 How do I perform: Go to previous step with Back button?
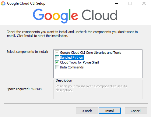87,111
